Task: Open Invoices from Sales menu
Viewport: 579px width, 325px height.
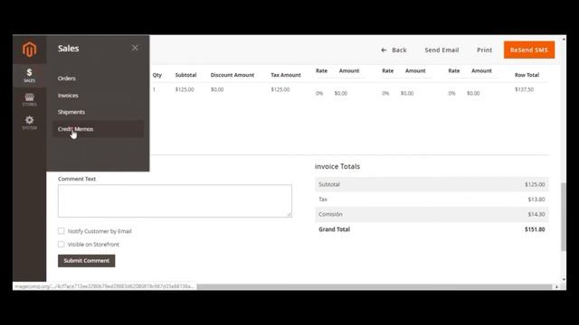Action: [68, 96]
